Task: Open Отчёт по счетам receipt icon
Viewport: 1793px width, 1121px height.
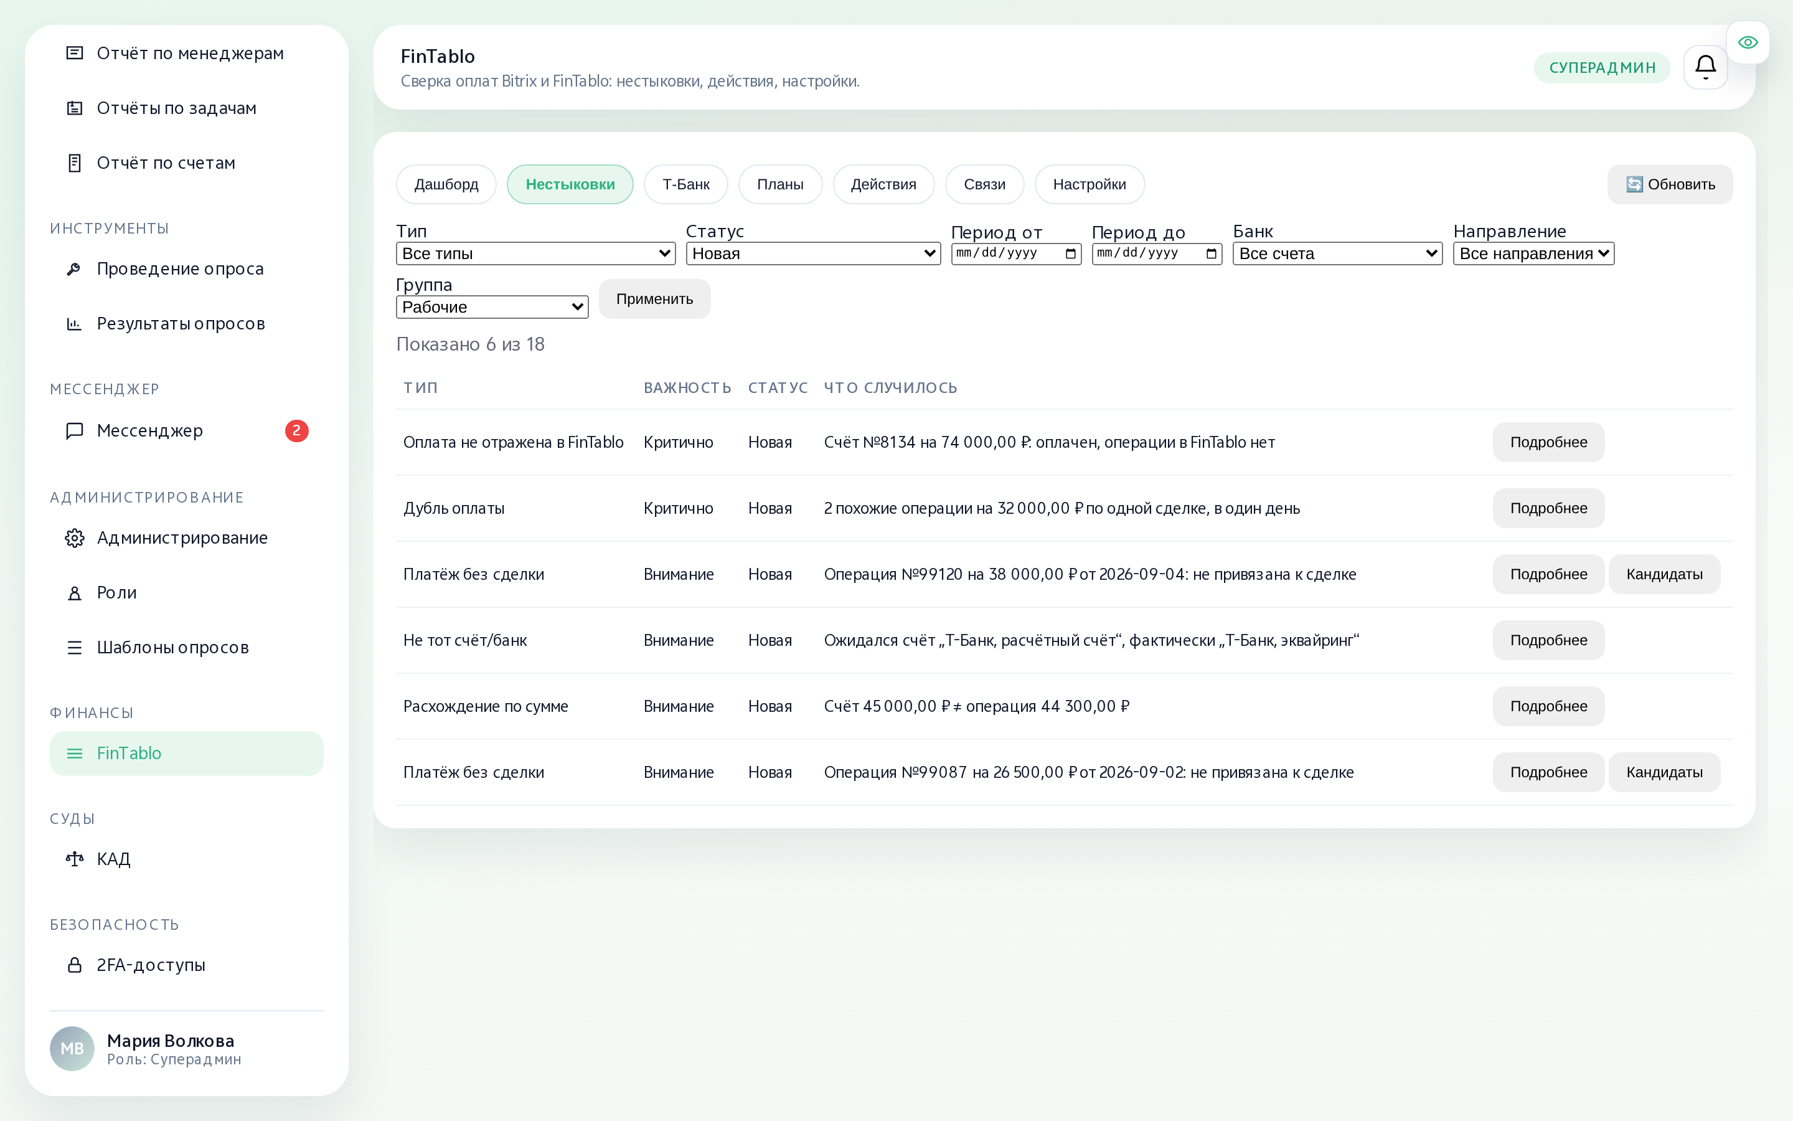Action: pos(75,163)
